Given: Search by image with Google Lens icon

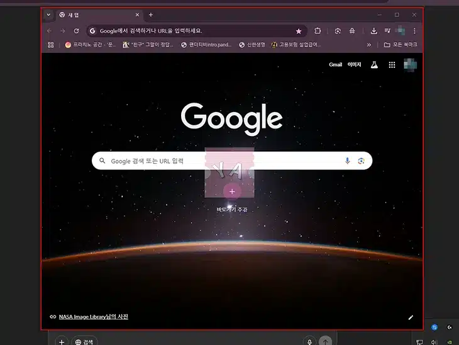Looking at the screenshot, I should tap(362, 161).
